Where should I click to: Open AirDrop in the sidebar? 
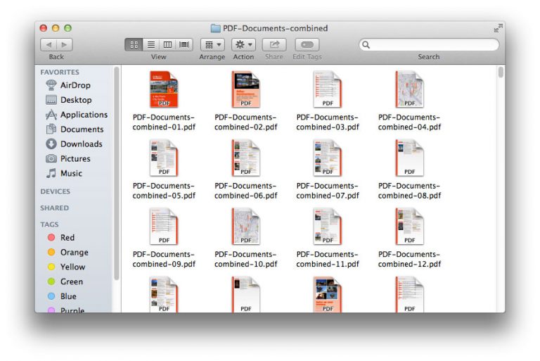coord(75,85)
